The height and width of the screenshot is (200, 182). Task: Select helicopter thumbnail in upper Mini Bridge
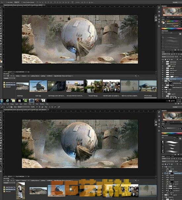pyautogui.click(x=38, y=86)
